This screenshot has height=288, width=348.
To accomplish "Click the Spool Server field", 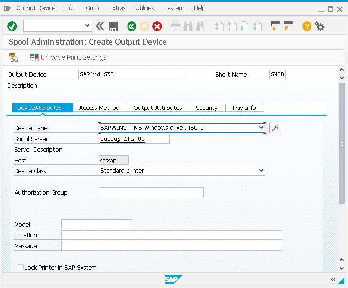I will (134, 139).
